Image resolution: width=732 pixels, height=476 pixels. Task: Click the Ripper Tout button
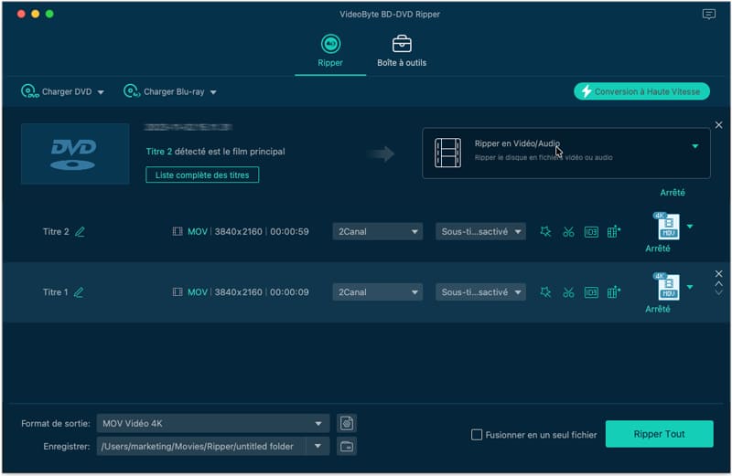pyautogui.click(x=660, y=434)
